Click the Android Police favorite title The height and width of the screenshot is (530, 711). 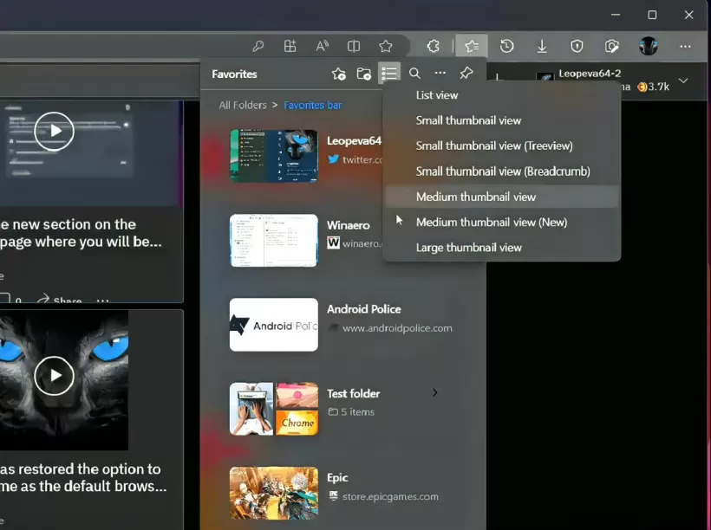363,309
